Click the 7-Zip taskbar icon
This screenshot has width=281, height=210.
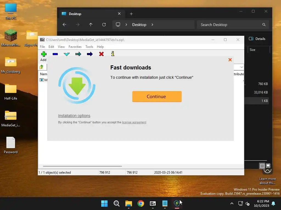pyautogui.click(x=153, y=203)
